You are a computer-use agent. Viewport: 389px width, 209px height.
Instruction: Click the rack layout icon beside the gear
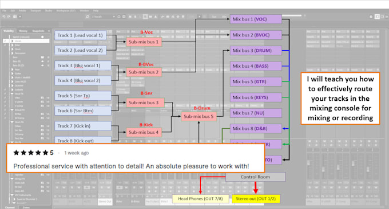click(377, 17)
